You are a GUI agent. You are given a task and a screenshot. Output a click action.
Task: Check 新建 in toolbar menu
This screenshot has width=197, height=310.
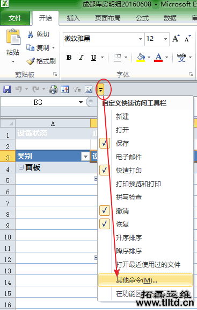(145, 116)
